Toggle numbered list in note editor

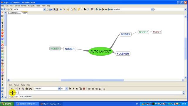point(104,89)
